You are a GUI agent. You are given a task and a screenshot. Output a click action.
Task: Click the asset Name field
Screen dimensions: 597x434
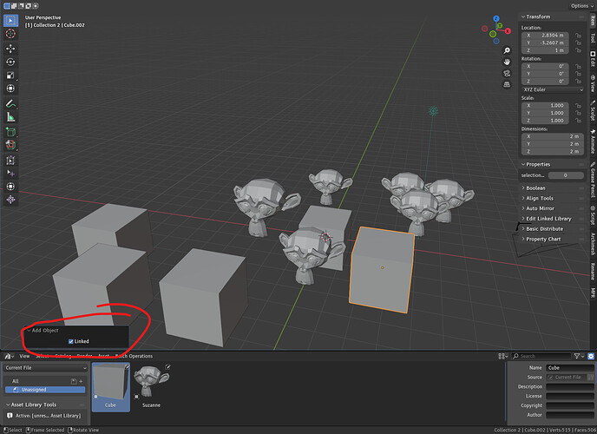point(569,368)
